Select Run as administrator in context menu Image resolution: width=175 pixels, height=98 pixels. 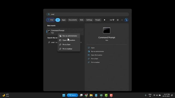tap(69, 36)
